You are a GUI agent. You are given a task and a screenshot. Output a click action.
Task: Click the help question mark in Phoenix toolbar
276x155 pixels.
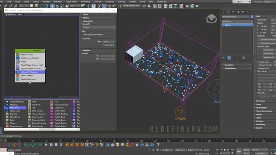click(158, 145)
